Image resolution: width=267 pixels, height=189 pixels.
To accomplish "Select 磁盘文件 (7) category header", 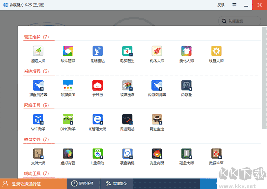I will click(36, 139).
